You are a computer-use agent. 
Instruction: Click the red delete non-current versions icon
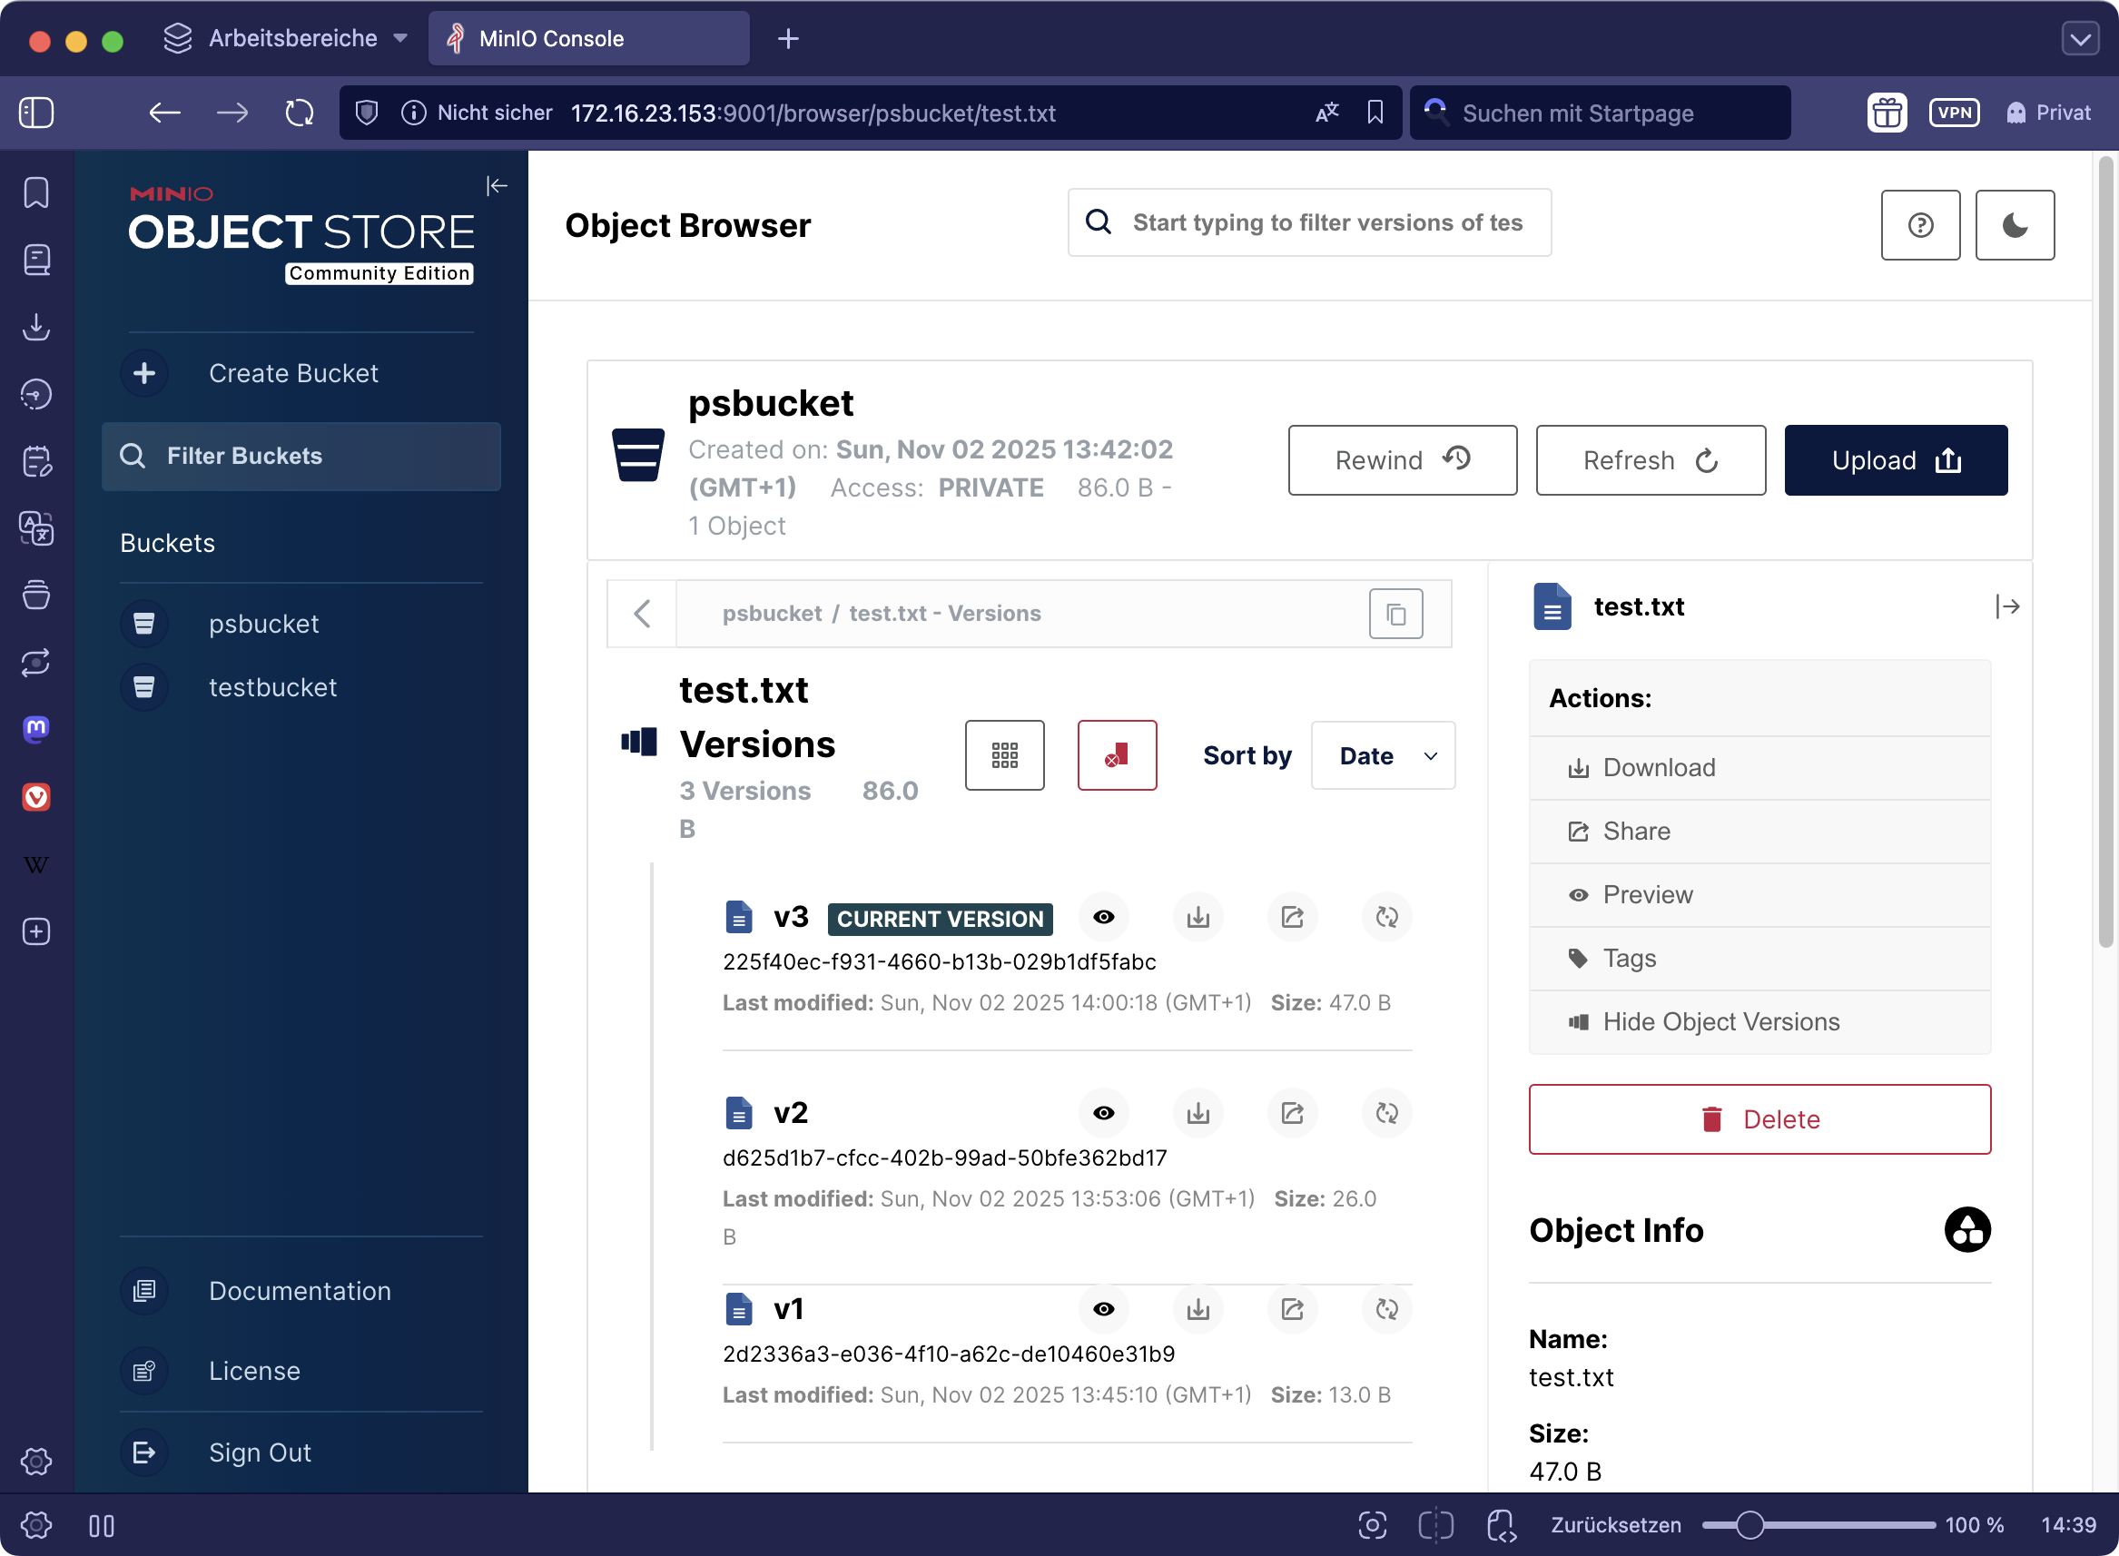tap(1117, 755)
